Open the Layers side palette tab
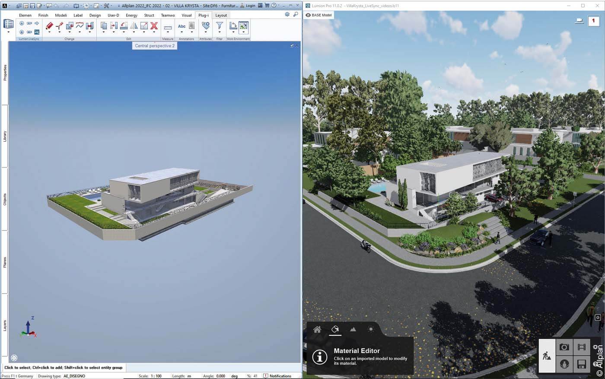The image size is (605, 379). click(5, 325)
